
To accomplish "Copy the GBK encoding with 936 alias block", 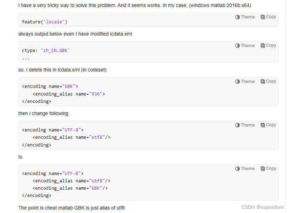I will pos(268,82).
